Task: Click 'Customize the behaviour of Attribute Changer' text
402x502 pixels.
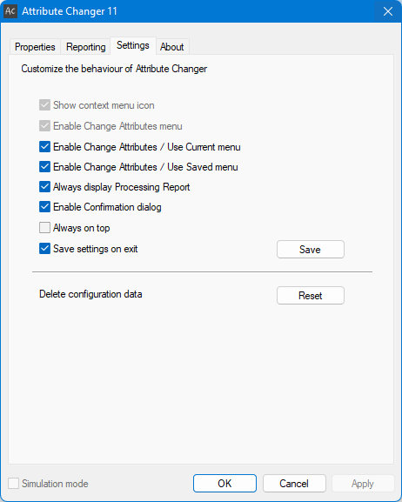Action: point(114,69)
